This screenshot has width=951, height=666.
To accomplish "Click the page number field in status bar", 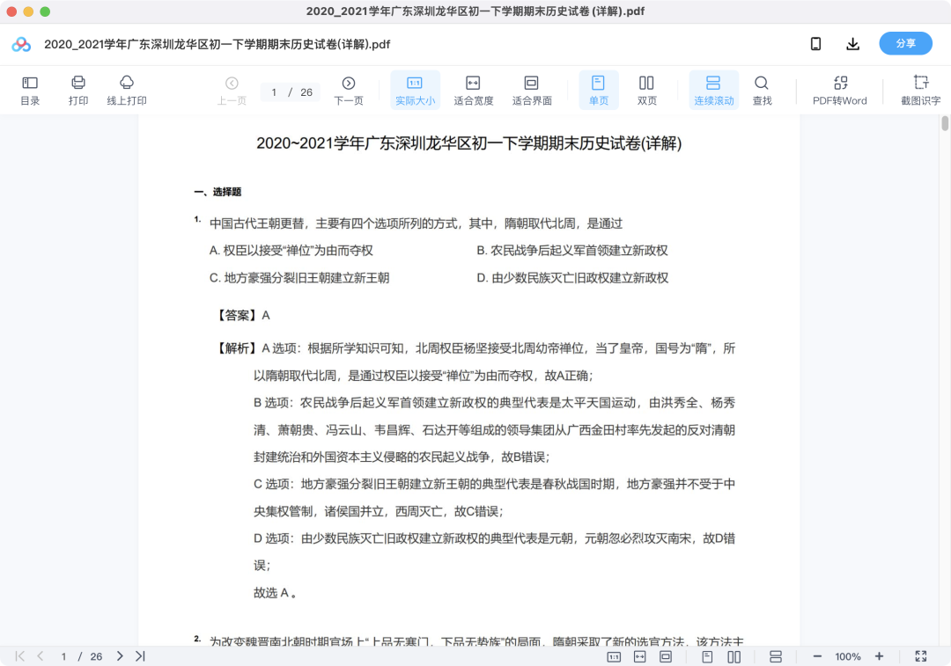I will [63, 656].
